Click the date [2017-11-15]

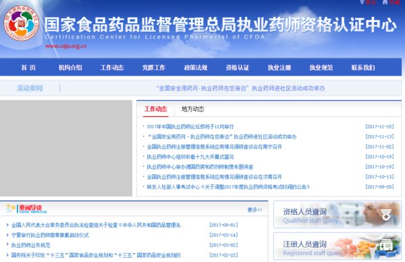pos(379,126)
